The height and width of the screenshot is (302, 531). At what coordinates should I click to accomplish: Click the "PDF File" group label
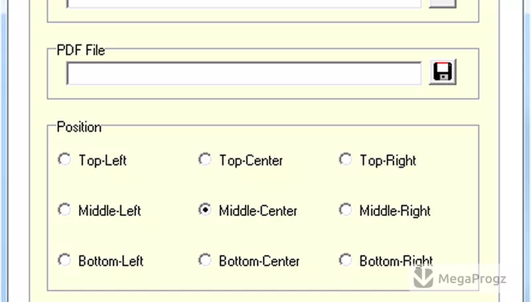pyautogui.click(x=81, y=50)
